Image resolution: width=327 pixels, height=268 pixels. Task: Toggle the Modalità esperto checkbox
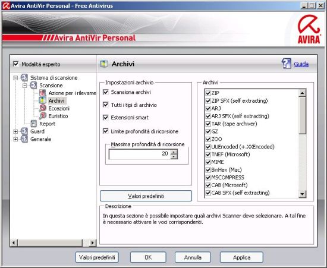pyautogui.click(x=16, y=64)
